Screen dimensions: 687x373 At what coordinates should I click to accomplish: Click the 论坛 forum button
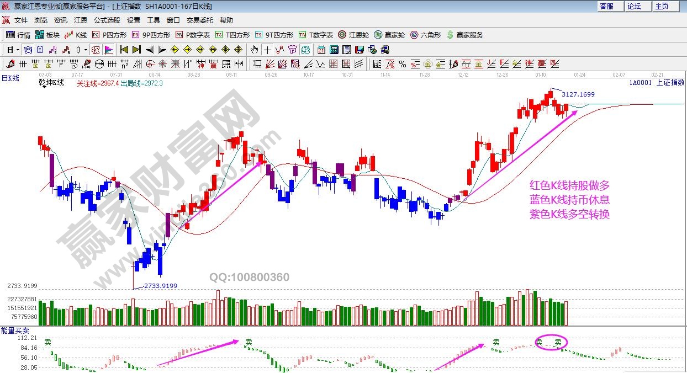[634, 6]
